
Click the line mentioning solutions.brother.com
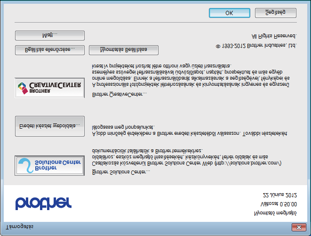(x=187, y=163)
